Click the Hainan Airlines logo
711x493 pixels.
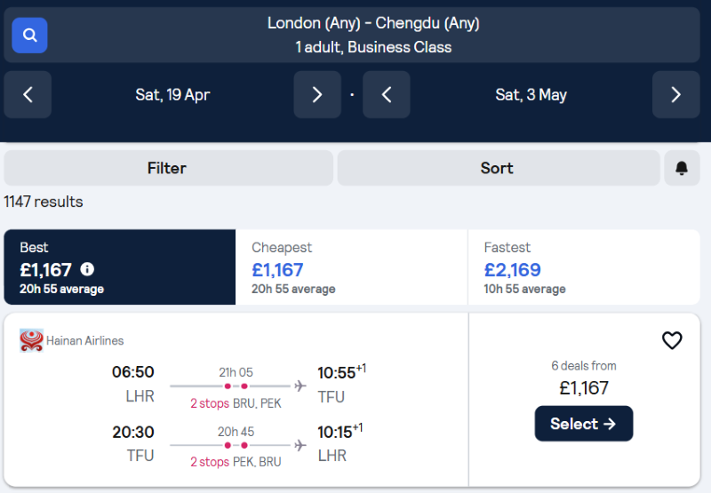31,340
